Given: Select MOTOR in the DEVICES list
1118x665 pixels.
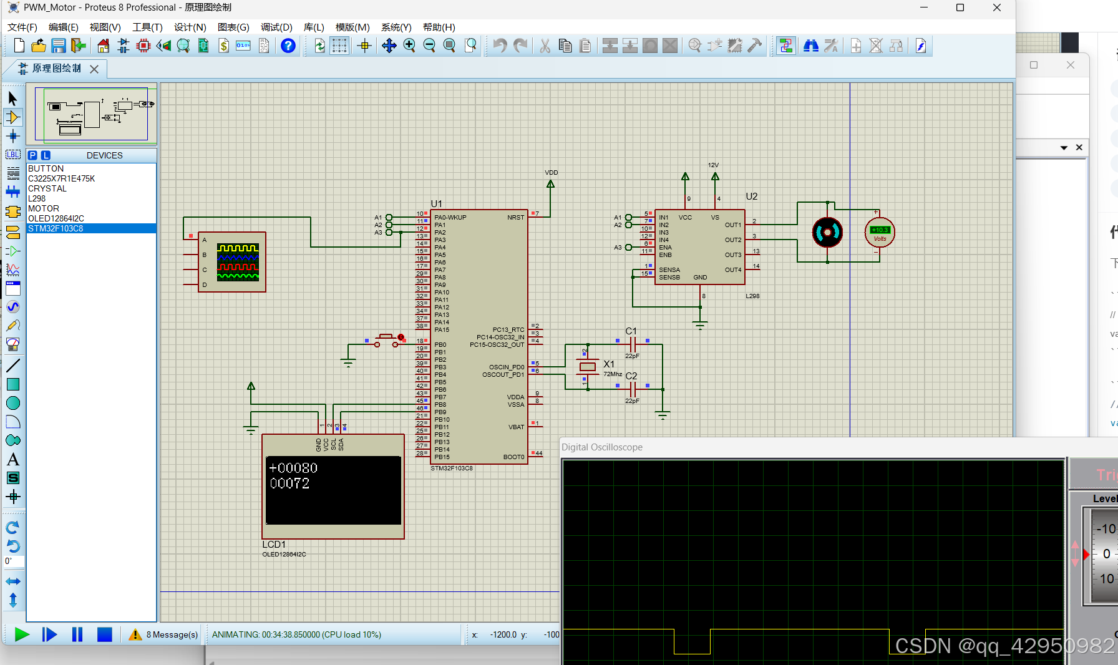Looking at the screenshot, I should [x=43, y=208].
